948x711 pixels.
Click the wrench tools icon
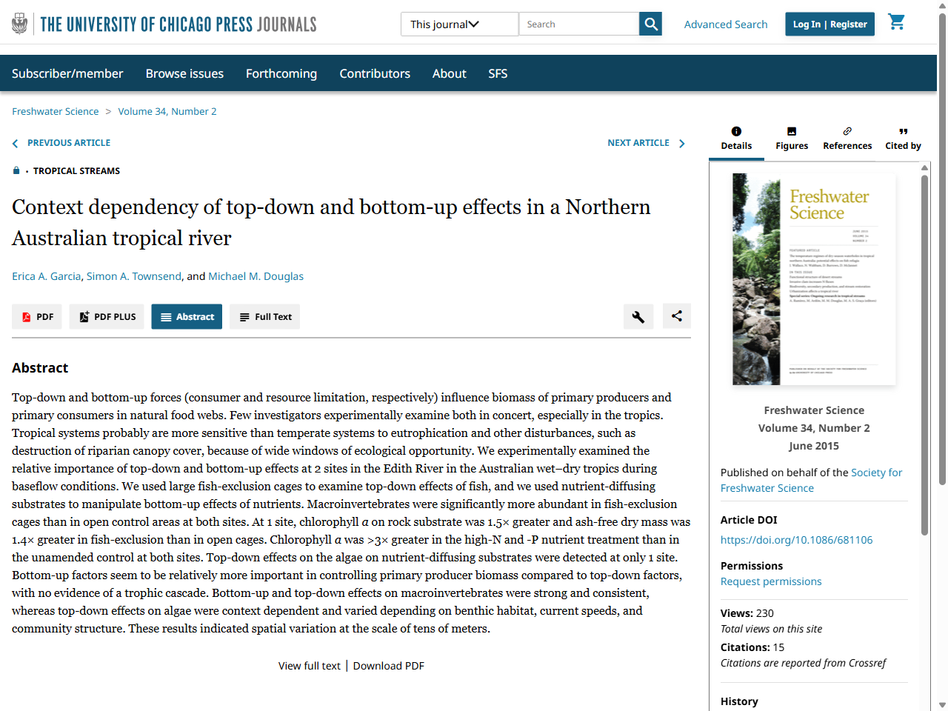click(638, 317)
